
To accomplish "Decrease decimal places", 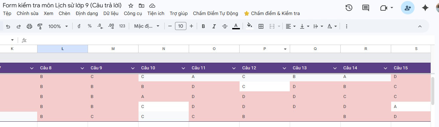I will (100, 26).
